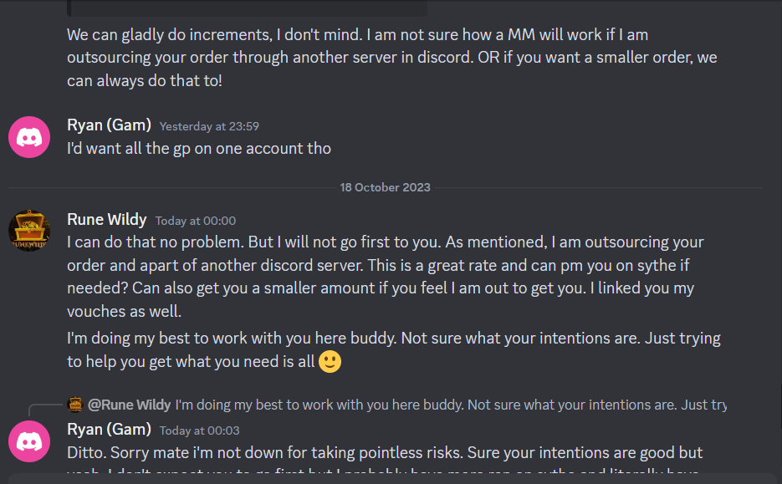This screenshot has width=782, height=484.
Task: Open Rune Wildy's profile avatar
Action: pos(29,230)
